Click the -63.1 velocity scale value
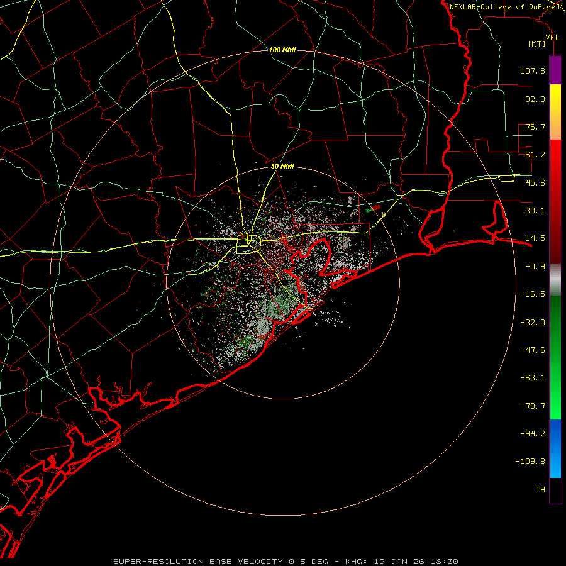The height and width of the screenshot is (566, 566). click(533, 378)
